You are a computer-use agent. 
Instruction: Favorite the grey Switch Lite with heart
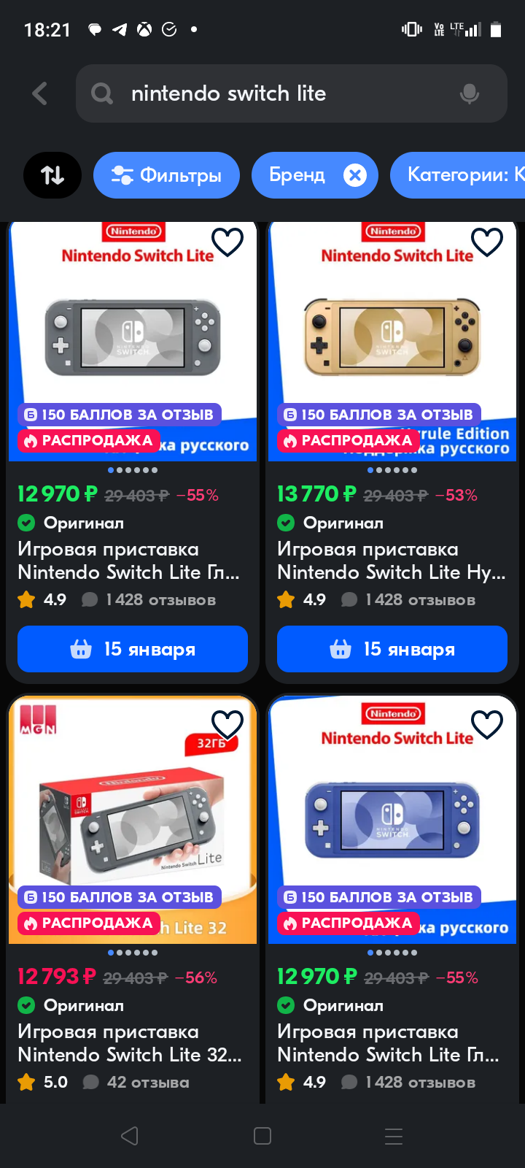pyautogui.click(x=227, y=242)
